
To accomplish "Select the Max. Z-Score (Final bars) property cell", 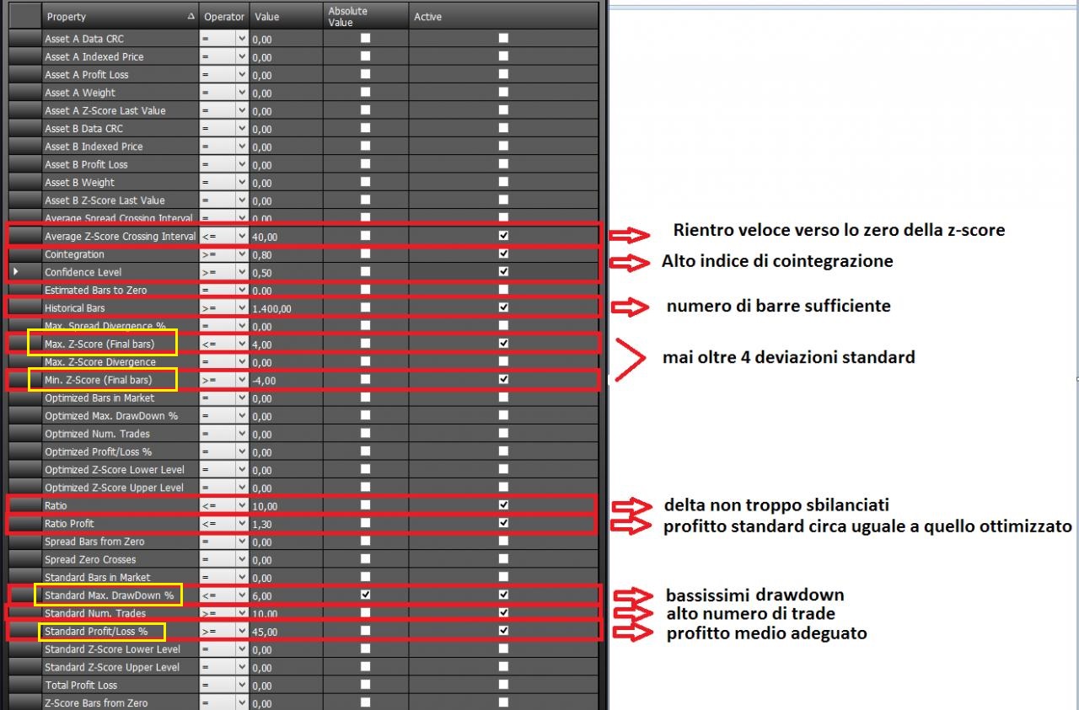I will [x=121, y=344].
